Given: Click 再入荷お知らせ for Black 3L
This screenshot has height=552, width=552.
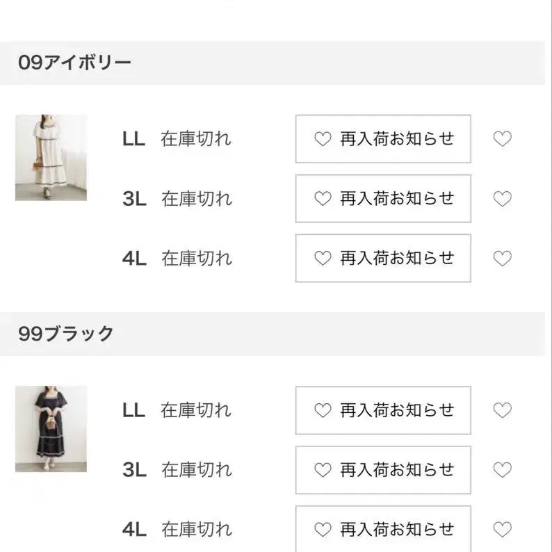Looking at the screenshot, I should coord(383,470).
